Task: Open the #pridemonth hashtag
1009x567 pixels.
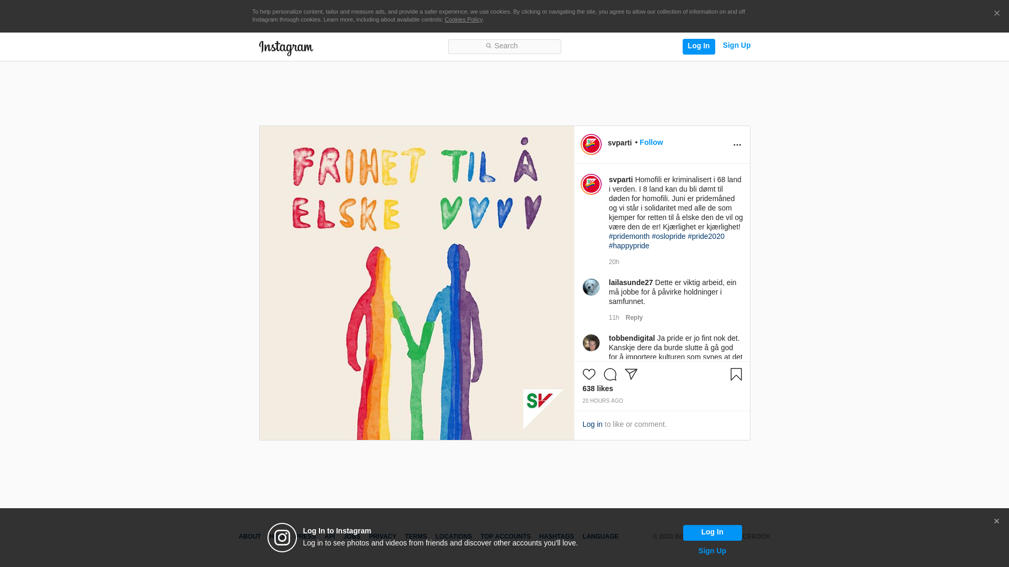Action: point(629,236)
